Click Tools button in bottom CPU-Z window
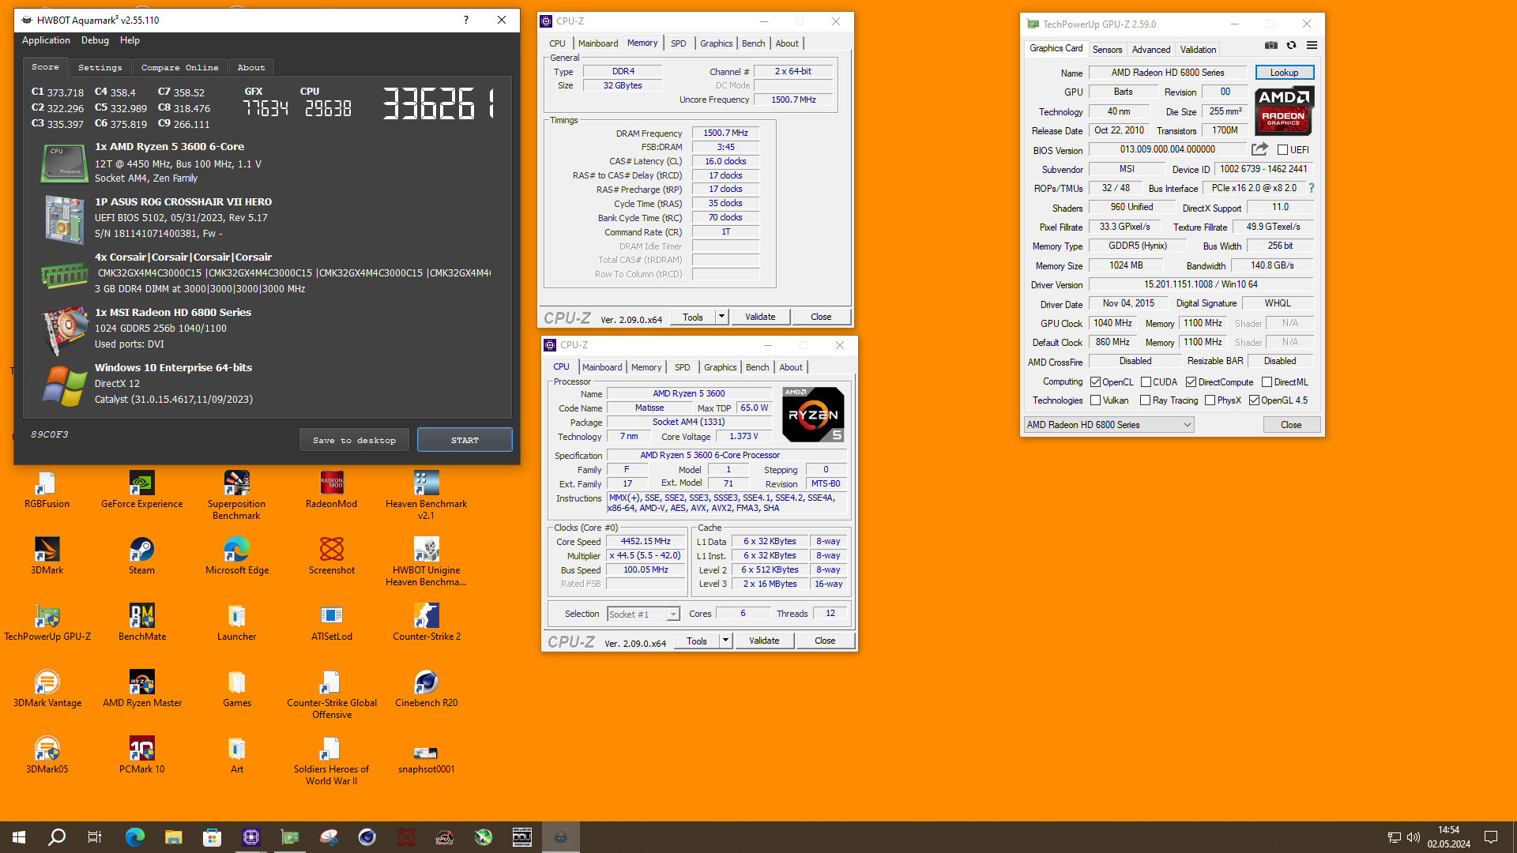1517x853 pixels. click(697, 641)
